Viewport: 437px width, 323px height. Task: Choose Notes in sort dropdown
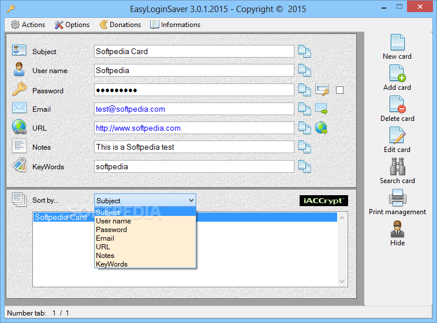point(145,256)
